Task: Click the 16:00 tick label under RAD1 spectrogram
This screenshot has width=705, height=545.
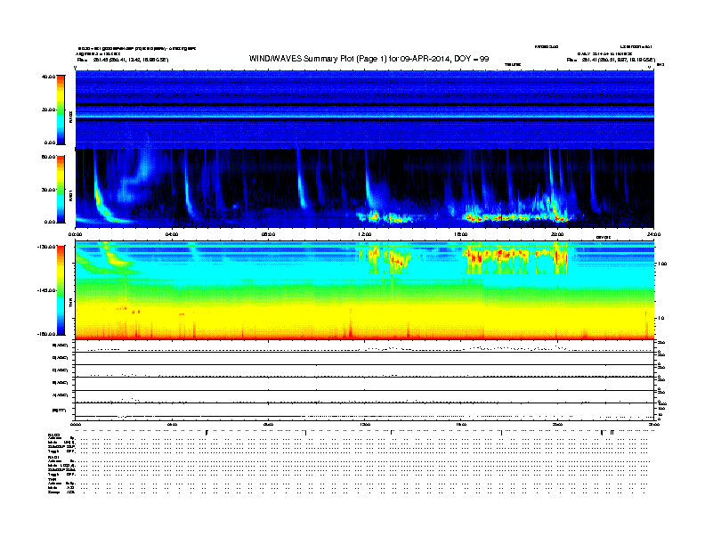Action: click(461, 234)
